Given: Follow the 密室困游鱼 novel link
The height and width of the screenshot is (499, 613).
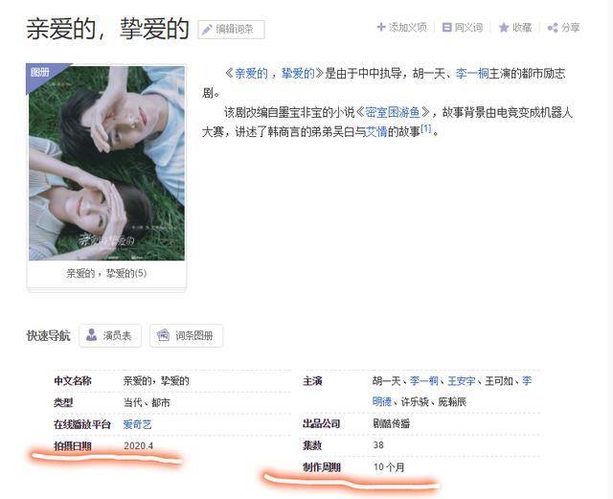Looking at the screenshot, I should click(x=392, y=113).
